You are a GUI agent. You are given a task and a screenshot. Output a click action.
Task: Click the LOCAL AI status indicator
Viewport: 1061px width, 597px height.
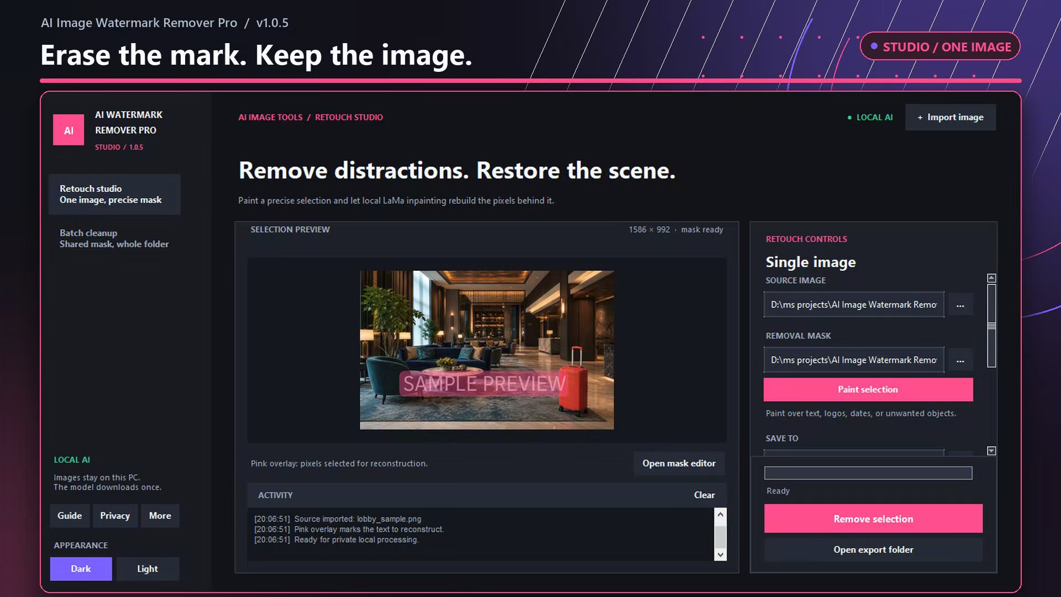[870, 117]
